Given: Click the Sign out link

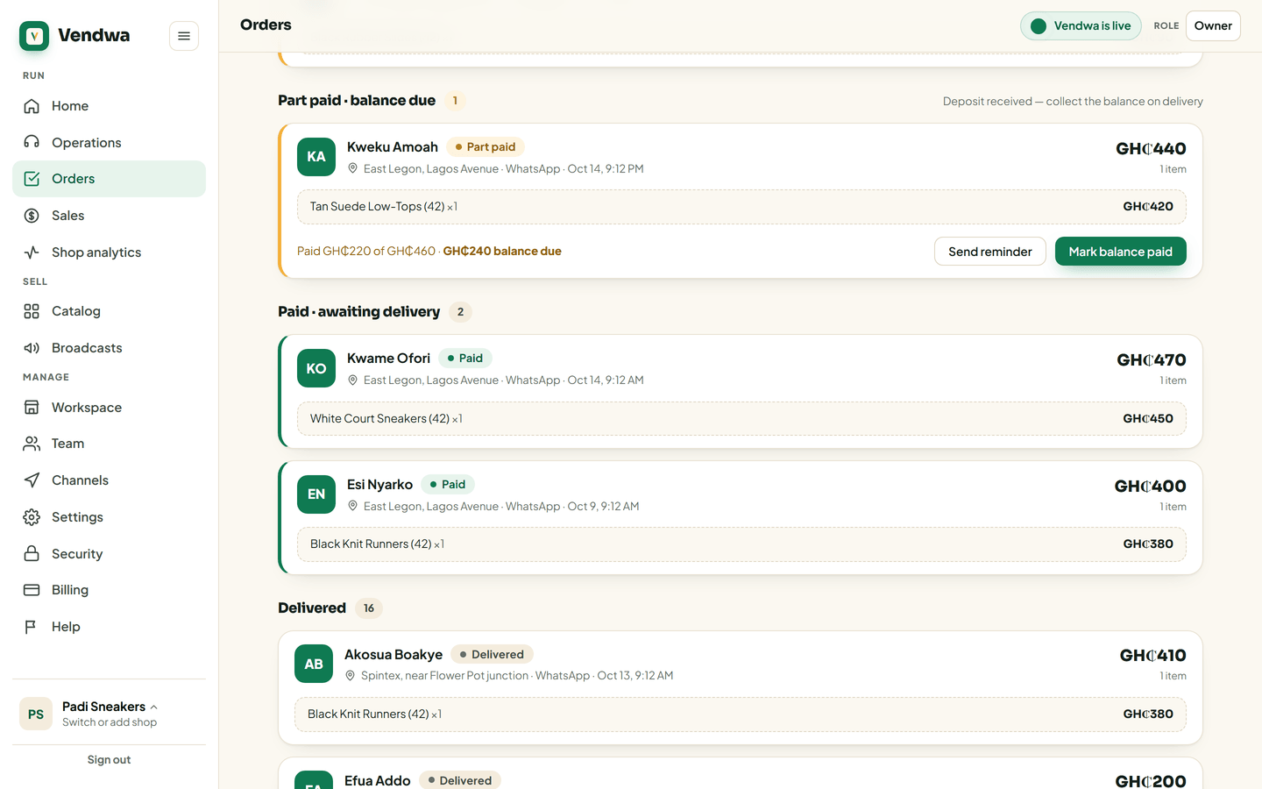Looking at the screenshot, I should (x=109, y=760).
